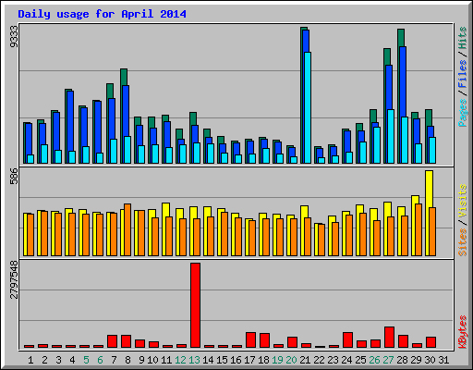Click day label 19 on the x-axis
This screenshot has height=370, width=473.
click(277, 360)
